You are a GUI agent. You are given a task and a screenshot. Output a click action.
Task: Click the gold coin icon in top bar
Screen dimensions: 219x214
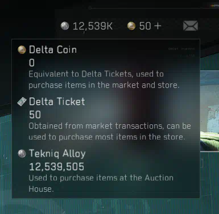pyautogui.click(x=131, y=26)
